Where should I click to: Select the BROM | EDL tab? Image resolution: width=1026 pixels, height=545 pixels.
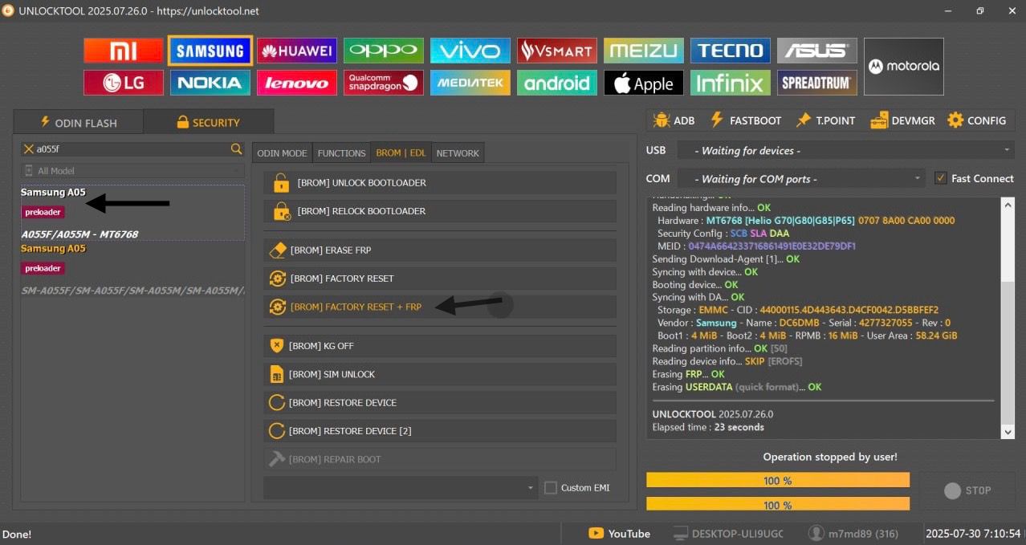(401, 153)
